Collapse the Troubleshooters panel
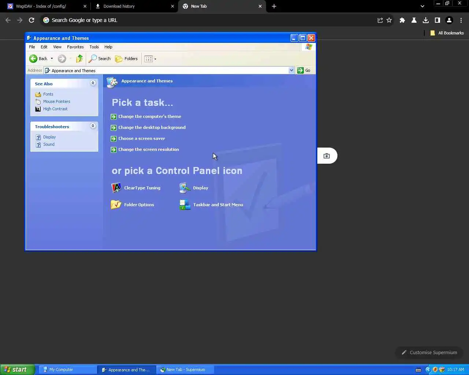The width and height of the screenshot is (469, 375). tap(93, 126)
